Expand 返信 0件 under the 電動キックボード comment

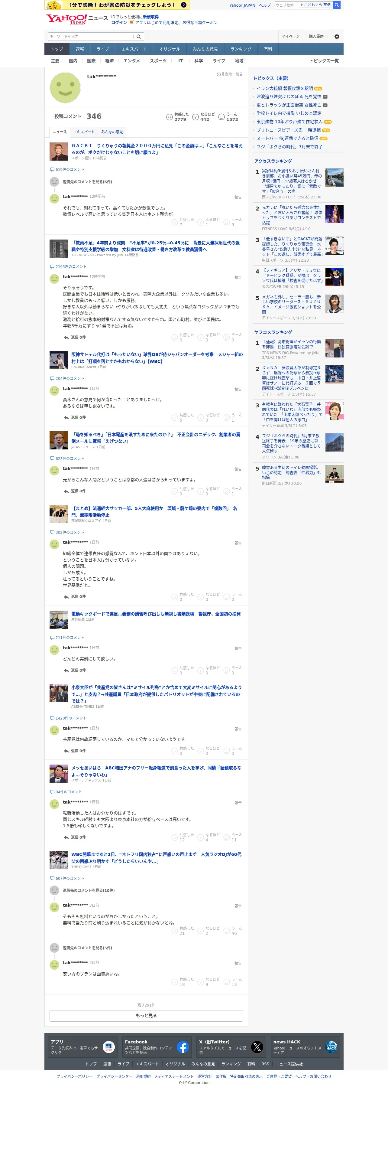pos(75,670)
